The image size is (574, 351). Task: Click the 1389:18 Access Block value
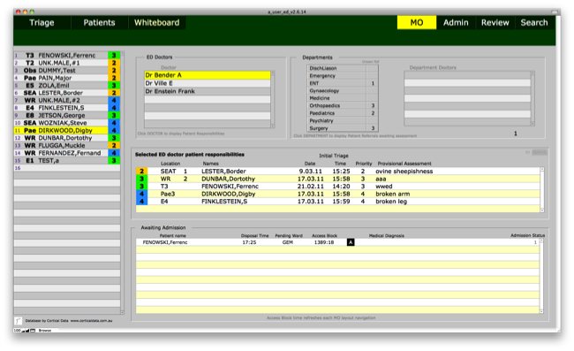324,242
